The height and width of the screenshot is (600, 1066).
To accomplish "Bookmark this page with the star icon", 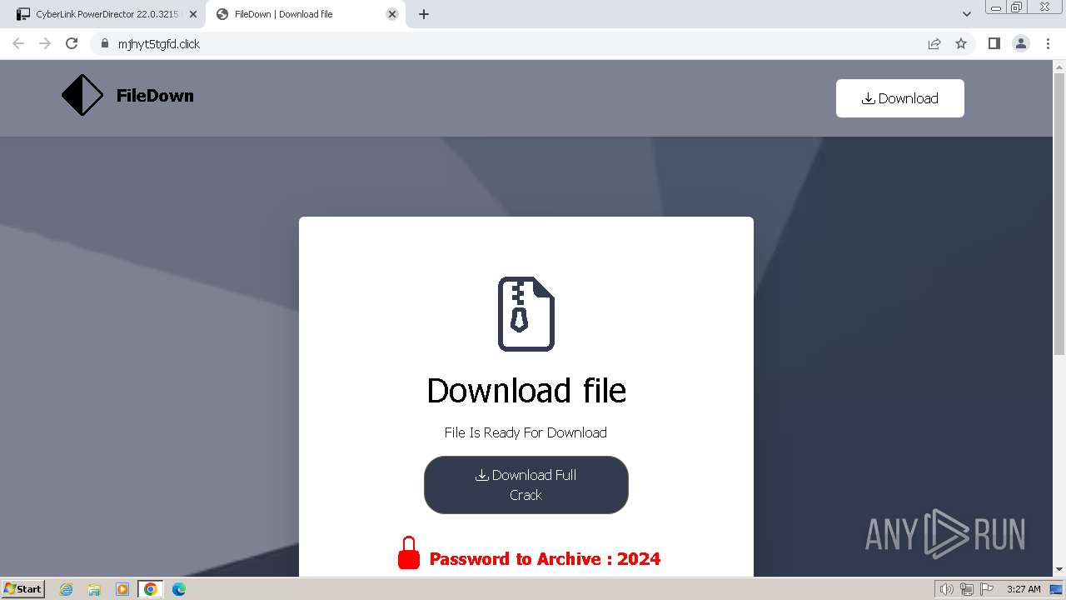I will pos(961,43).
